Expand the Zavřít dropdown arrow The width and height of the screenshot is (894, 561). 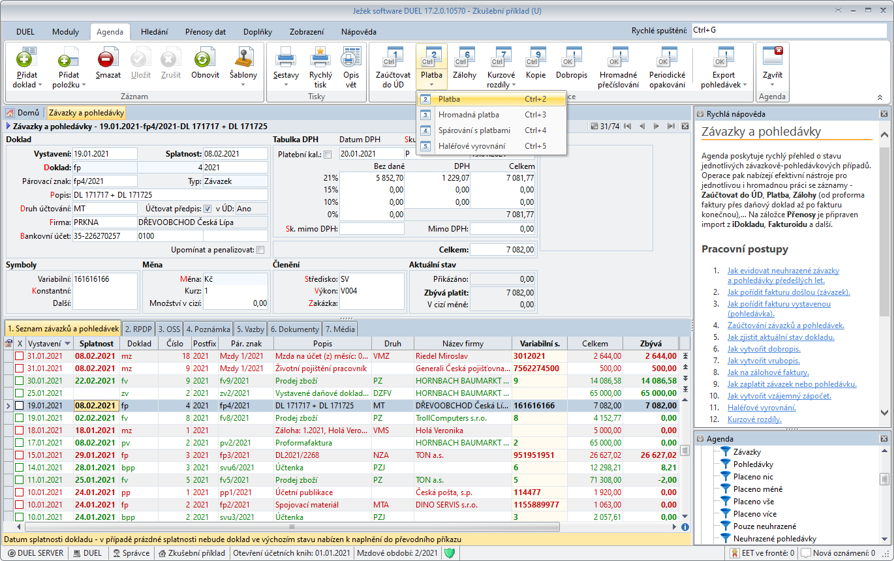tap(773, 85)
